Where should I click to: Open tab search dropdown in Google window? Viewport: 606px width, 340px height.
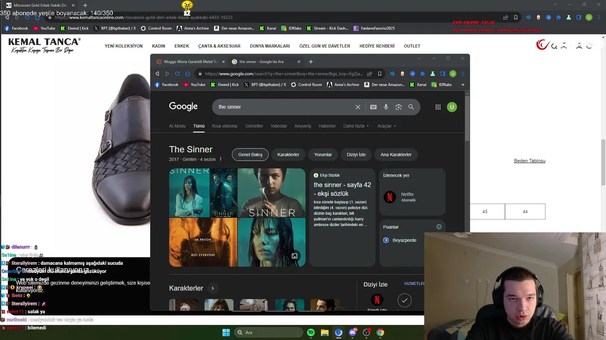click(419, 59)
